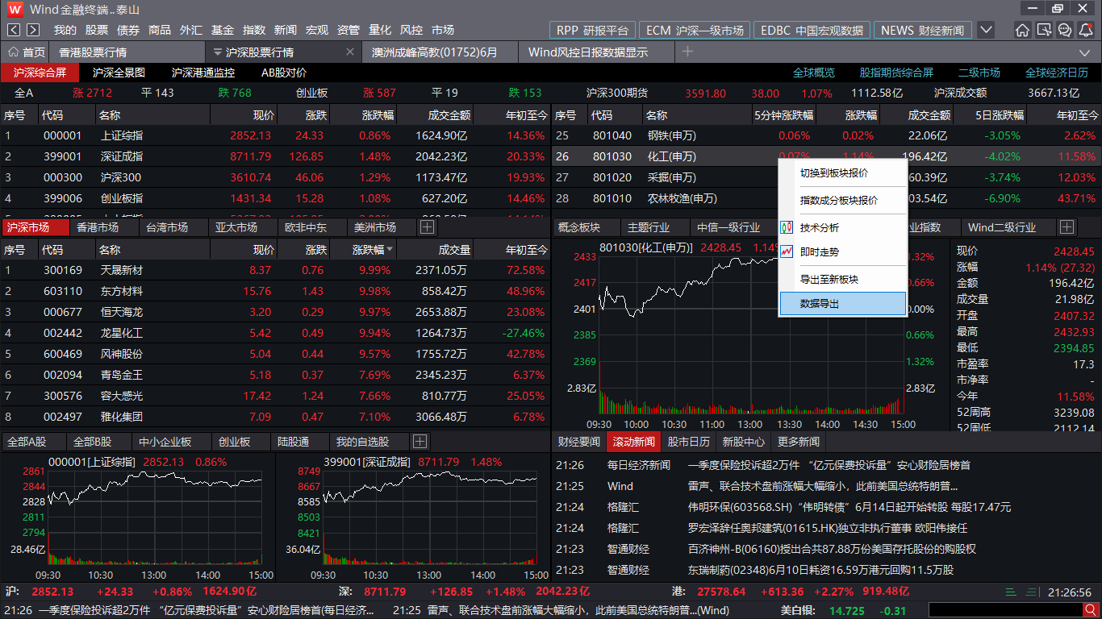Expand the shortcut buttons dropdown after NEWS
Image resolution: width=1102 pixels, height=619 pixels.
986,30
